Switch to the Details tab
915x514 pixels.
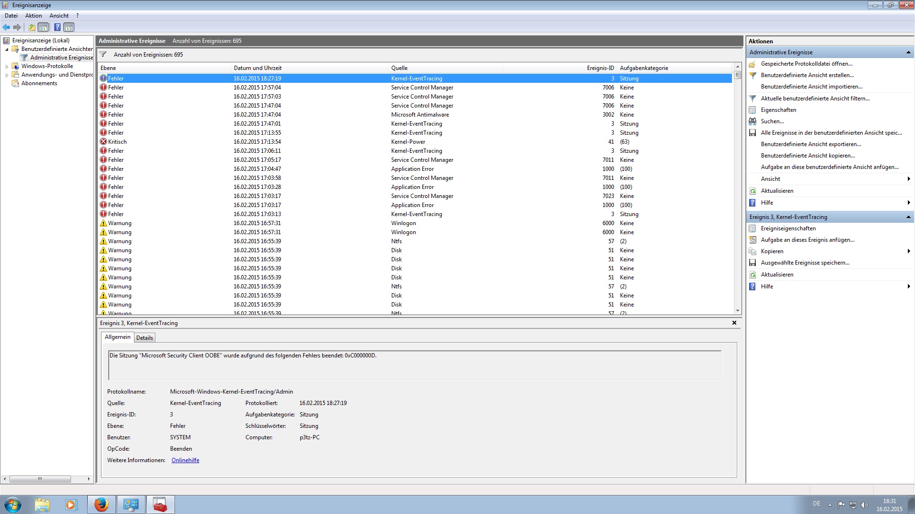click(x=144, y=338)
